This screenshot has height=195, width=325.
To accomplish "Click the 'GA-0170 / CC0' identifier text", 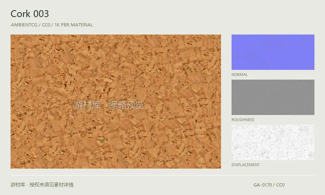I will (x=269, y=185).
